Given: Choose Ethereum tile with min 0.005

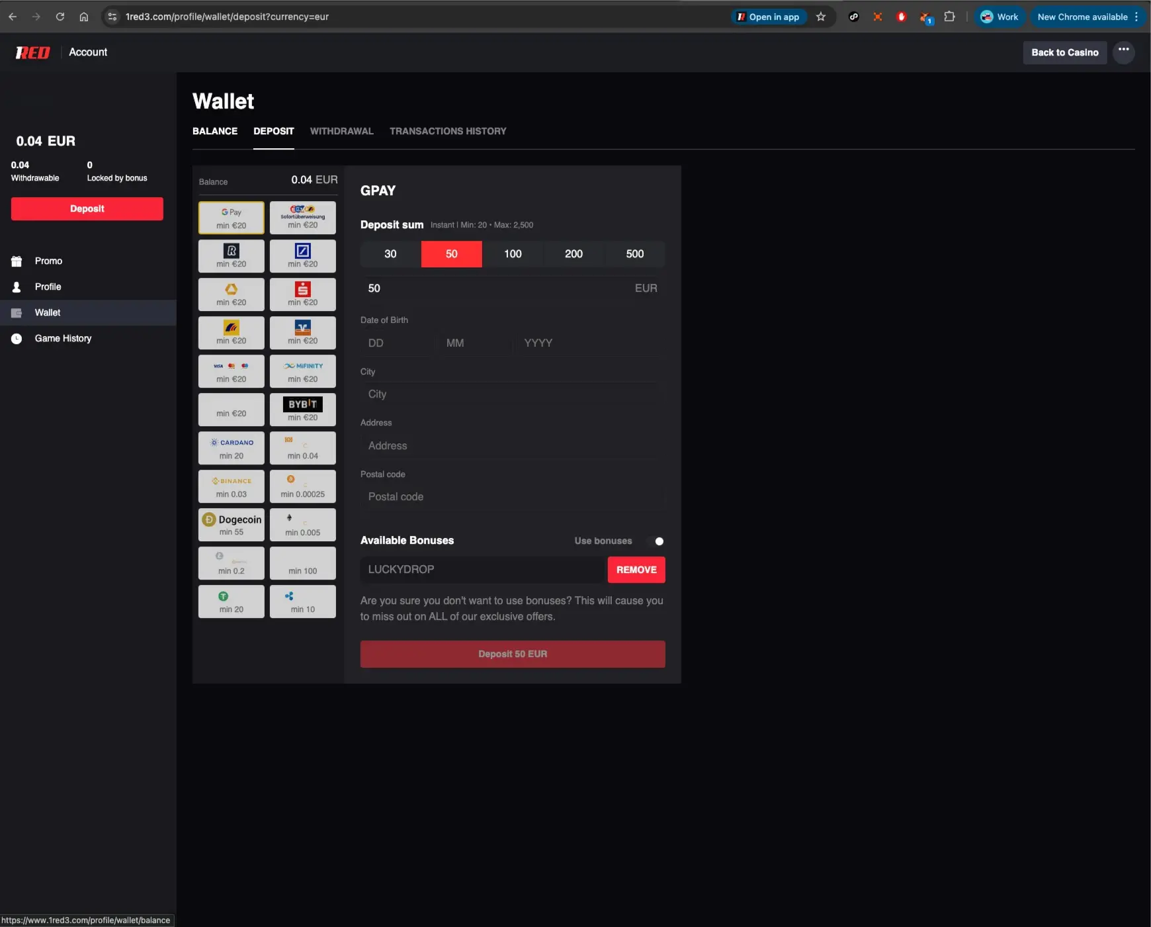Looking at the screenshot, I should coord(302,525).
